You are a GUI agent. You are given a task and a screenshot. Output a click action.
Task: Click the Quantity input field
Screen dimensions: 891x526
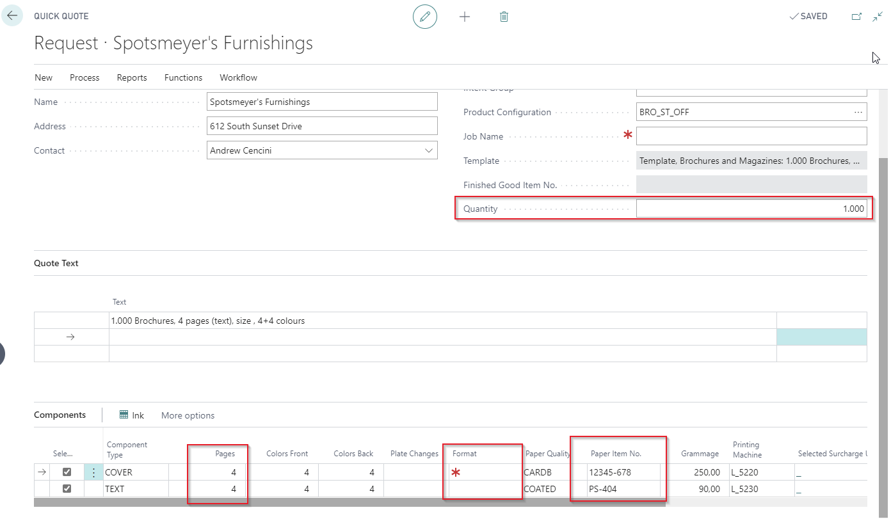(x=751, y=209)
